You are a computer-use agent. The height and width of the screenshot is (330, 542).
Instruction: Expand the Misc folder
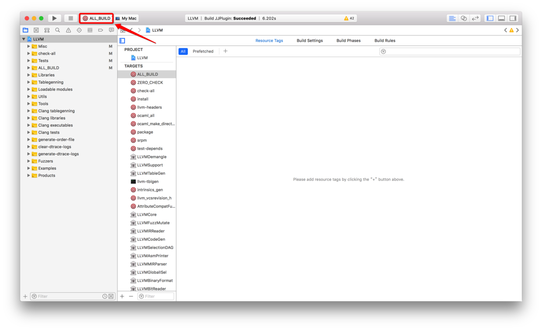pos(29,46)
